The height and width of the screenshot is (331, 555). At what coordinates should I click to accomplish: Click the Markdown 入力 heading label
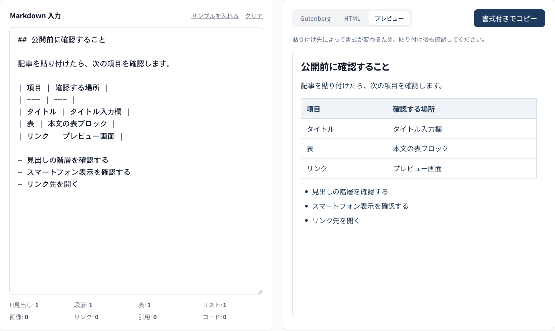35,15
